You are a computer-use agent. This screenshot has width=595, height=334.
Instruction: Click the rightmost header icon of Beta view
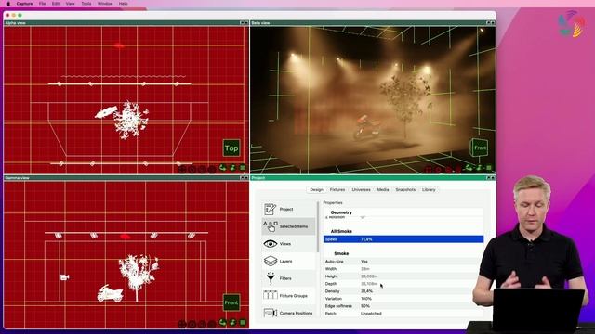click(492, 23)
